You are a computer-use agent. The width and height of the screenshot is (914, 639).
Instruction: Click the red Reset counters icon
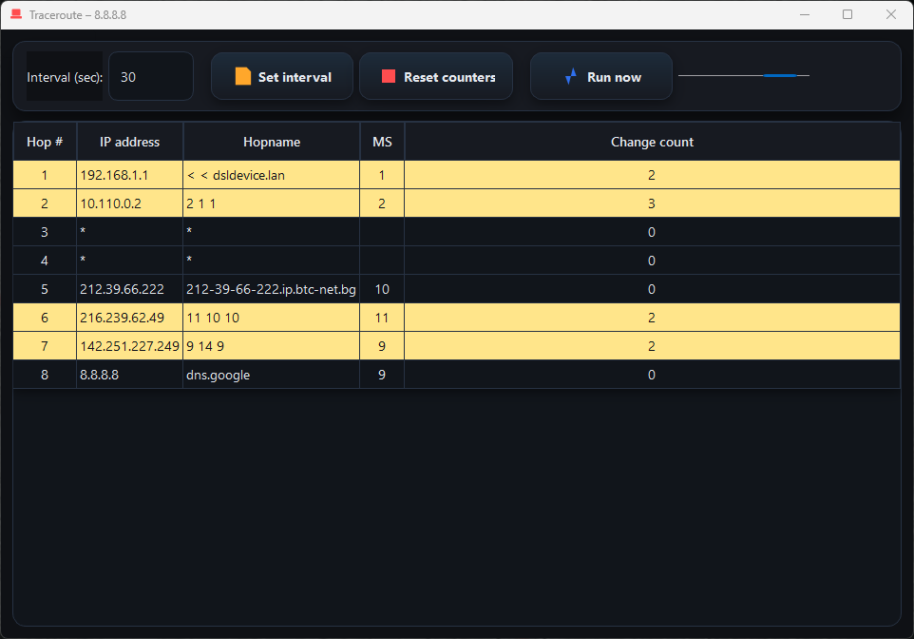(389, 77)
